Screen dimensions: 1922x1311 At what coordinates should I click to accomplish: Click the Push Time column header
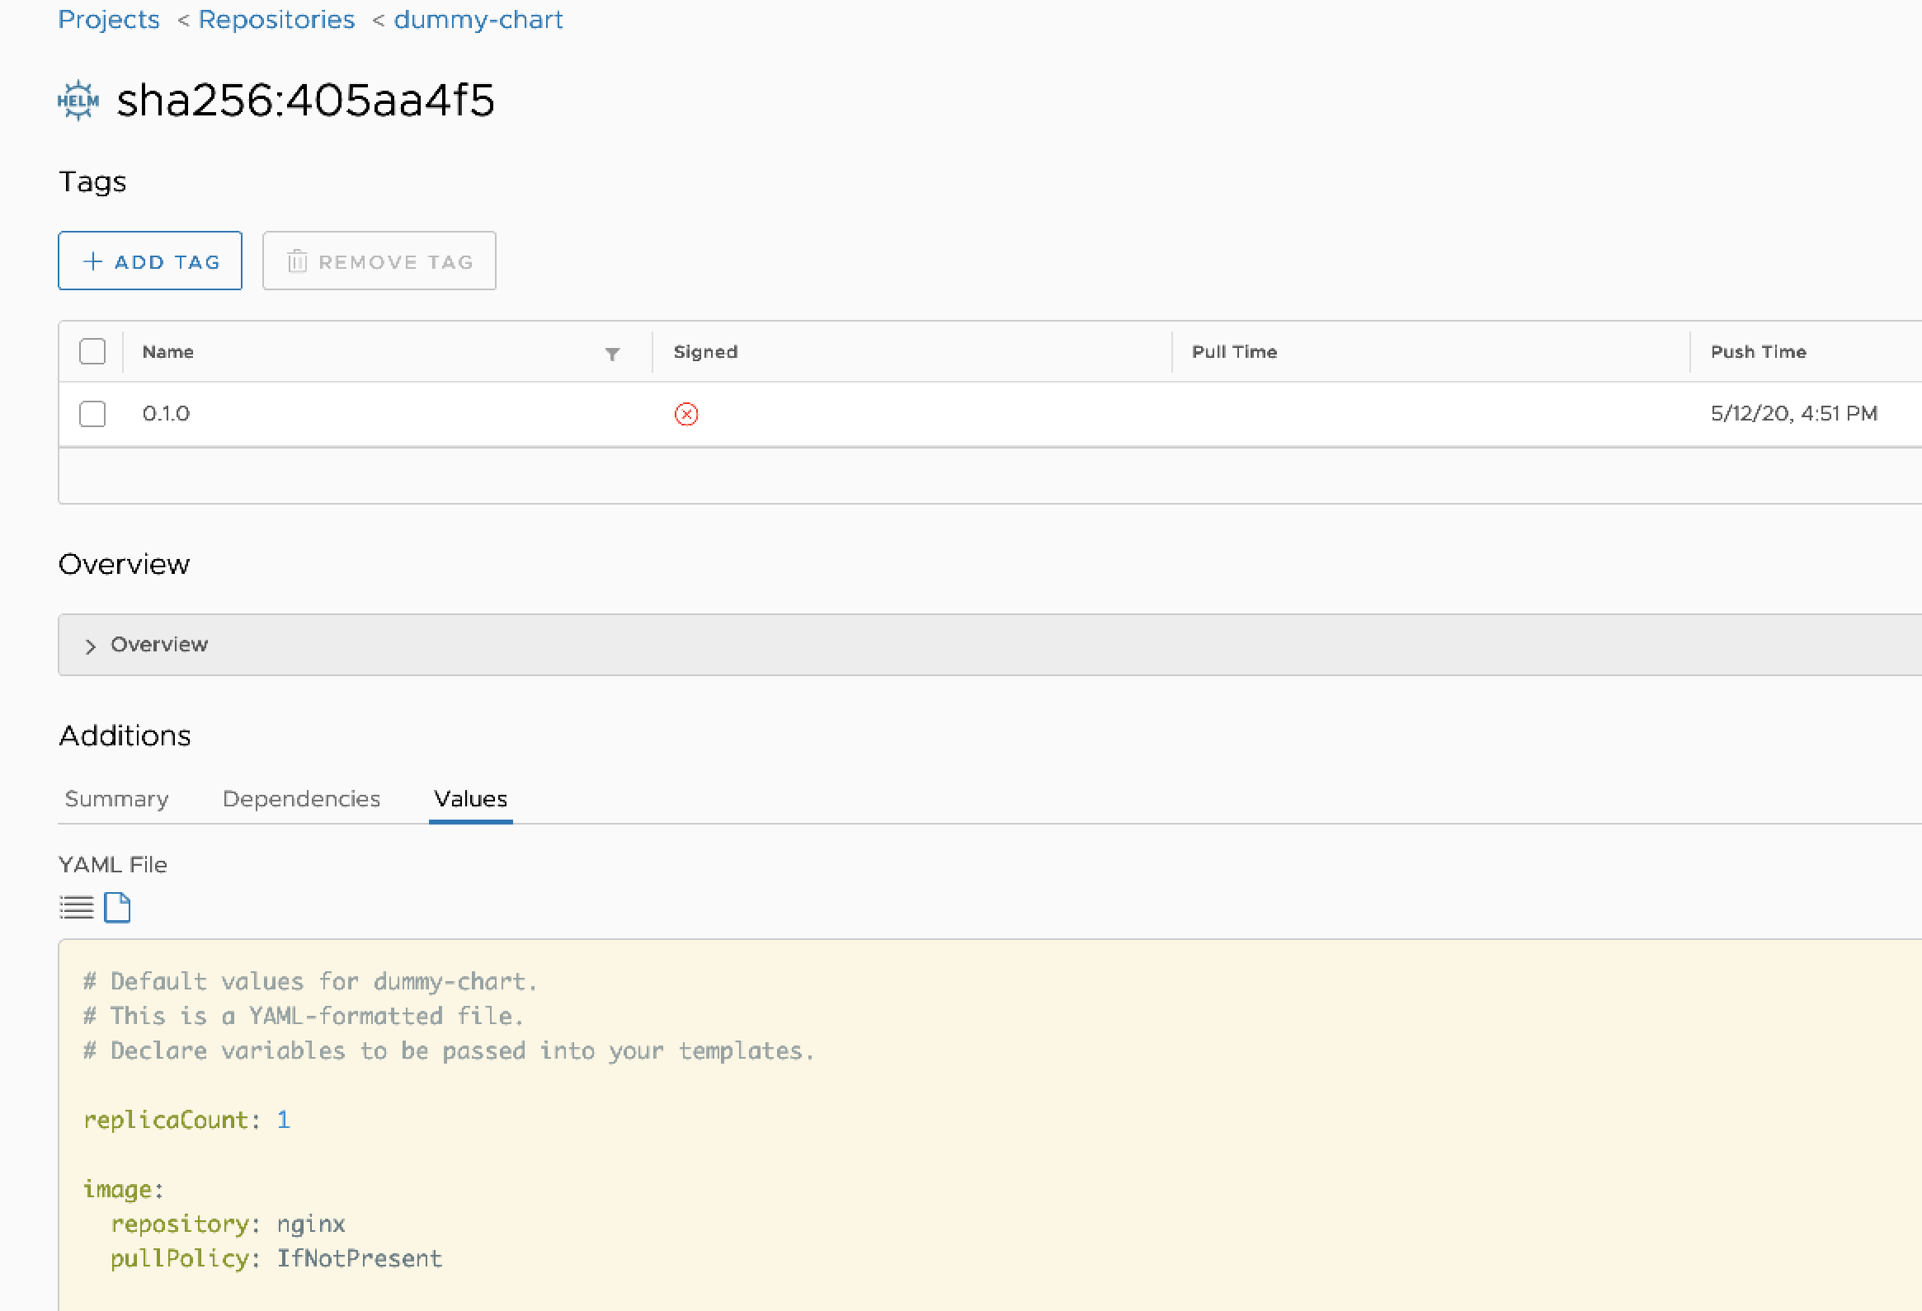coord(1757,351)
